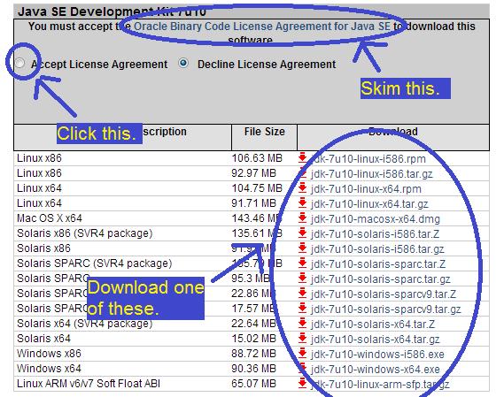Click download arrow icon for jdk-7u10-solaris-i586.tar.Z
This screenshot has height=397, width=504.
pyautogui.click(x=302, y=233)
